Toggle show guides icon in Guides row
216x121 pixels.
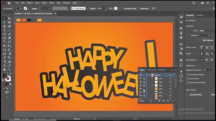click(202, 54)
